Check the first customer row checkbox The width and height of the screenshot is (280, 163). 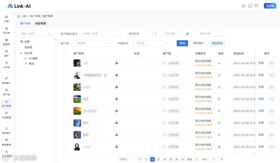point(64,63)
